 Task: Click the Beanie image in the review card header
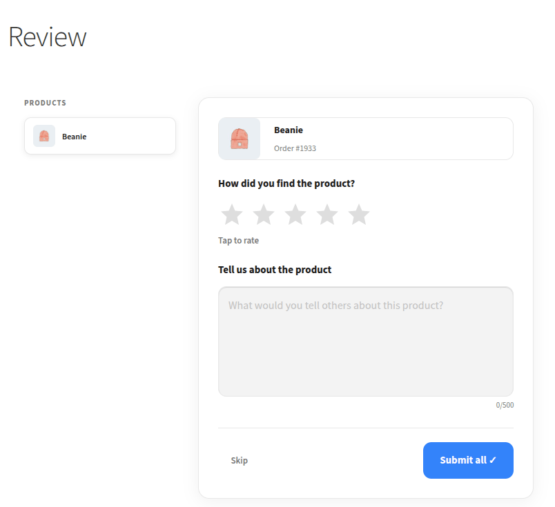240,139
